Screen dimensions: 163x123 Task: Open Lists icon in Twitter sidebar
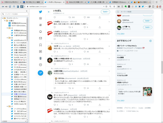(x=40, y=51)
